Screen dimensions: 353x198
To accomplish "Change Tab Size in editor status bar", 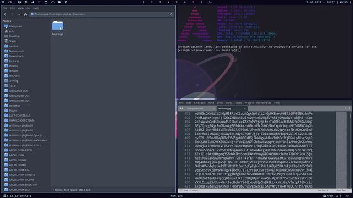I will click(x=323, y=190).
